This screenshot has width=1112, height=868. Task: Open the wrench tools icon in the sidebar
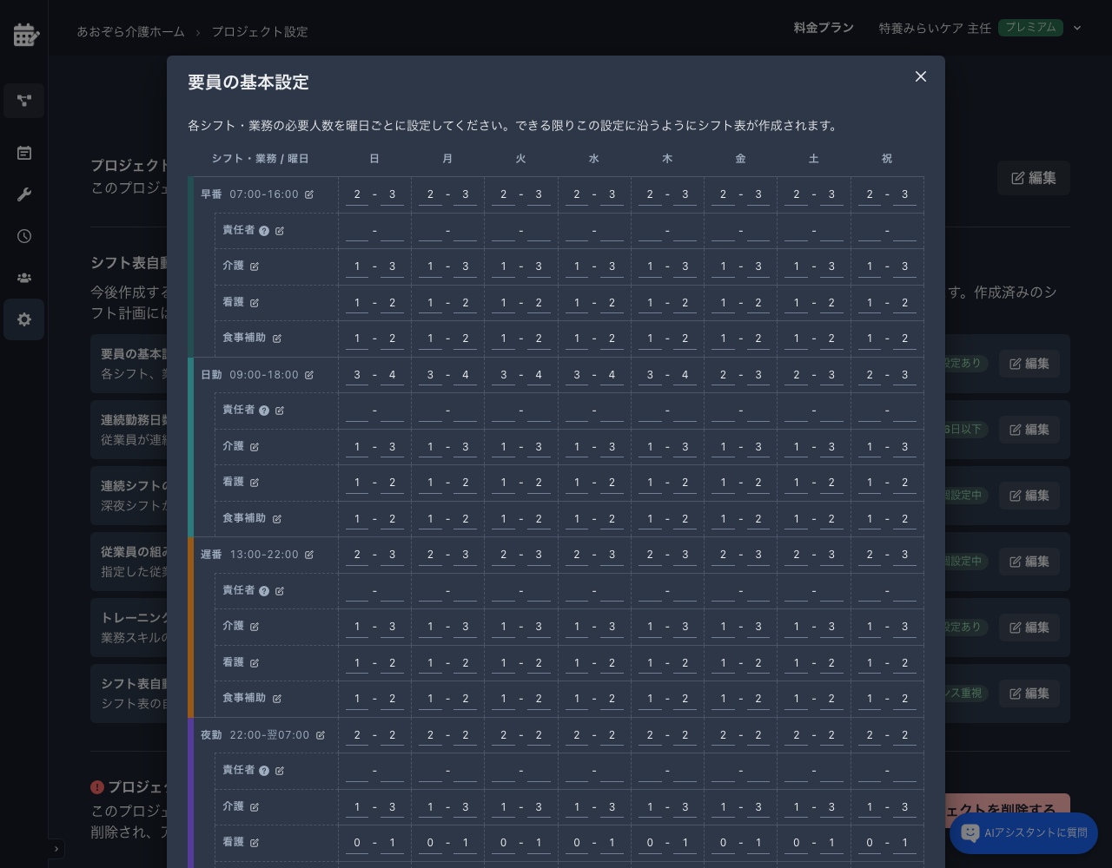tap(24, 194)
